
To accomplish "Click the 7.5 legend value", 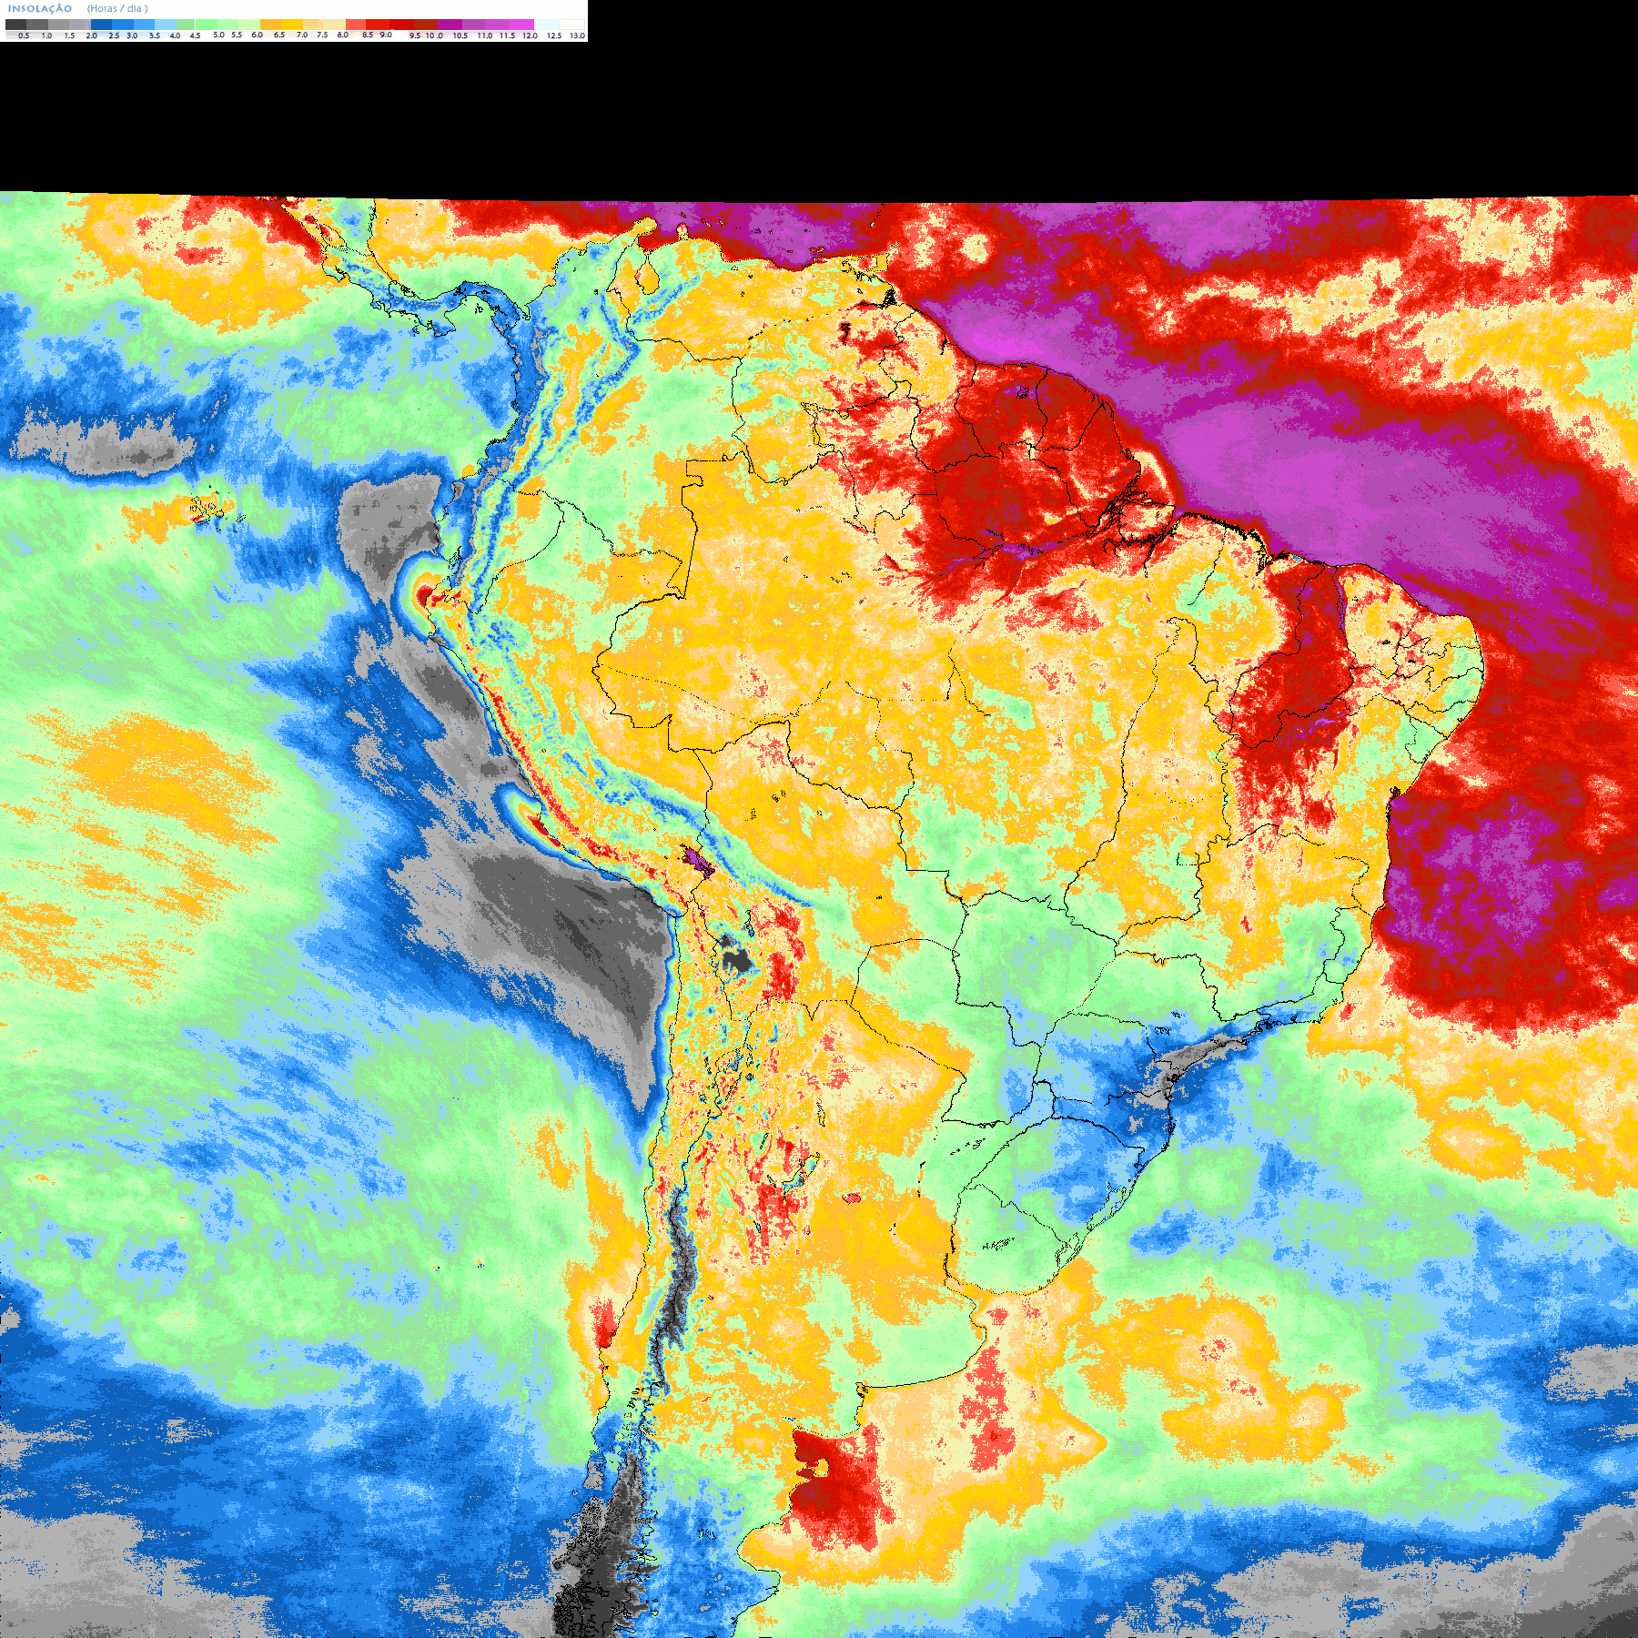I will (322, 35).
